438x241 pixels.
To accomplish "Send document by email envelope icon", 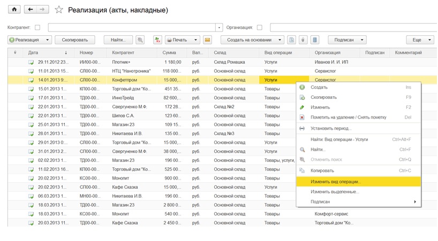I will tap(207, 40).
